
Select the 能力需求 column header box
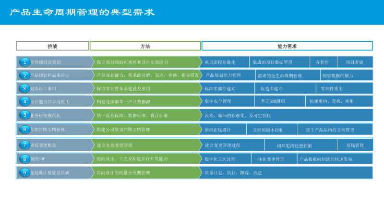(287, 46)
